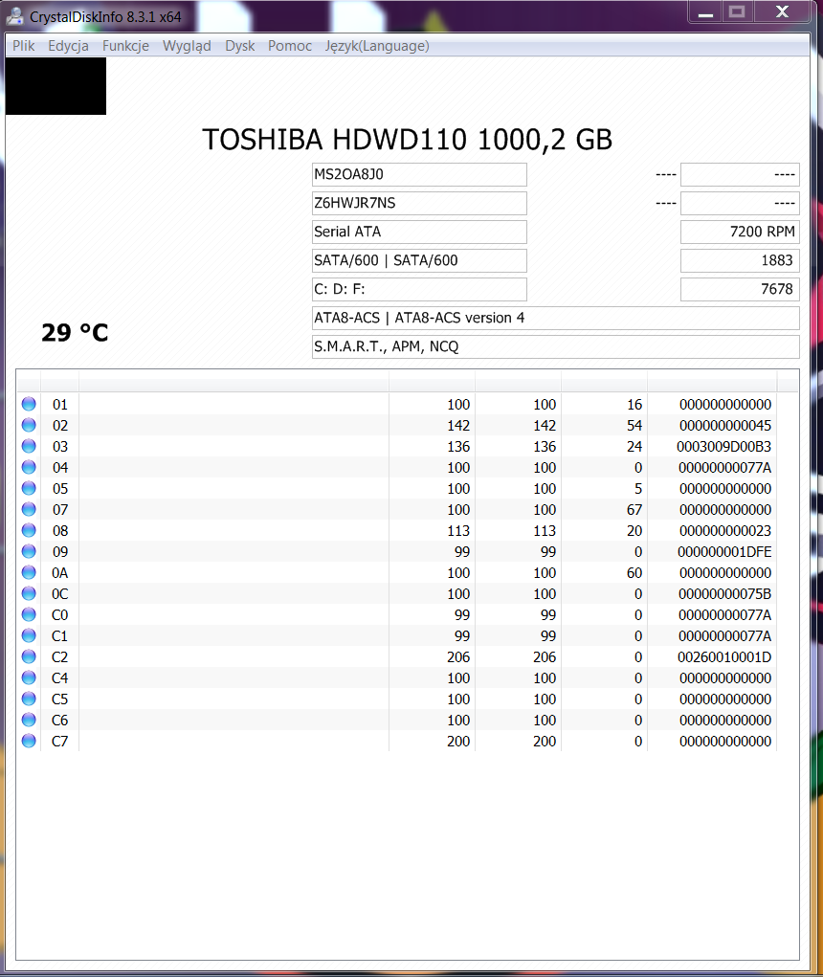
Task: Click the status orb for attribute 05
Action: 29,488
